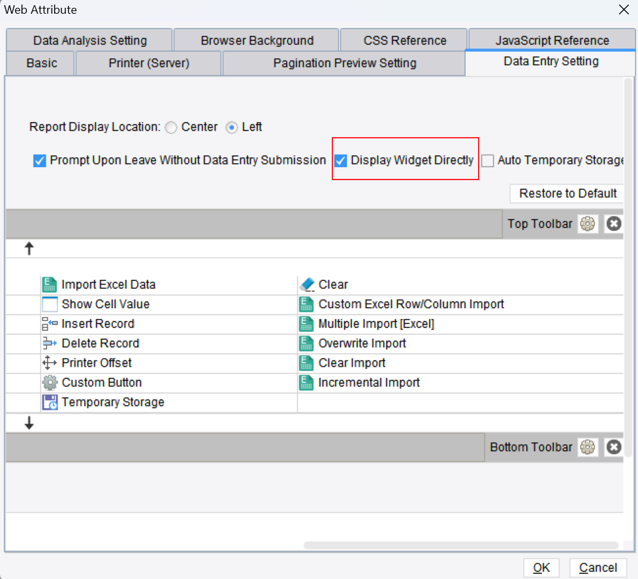Select the Multiple Import [Excel] label
Screen dimensions: 638x579
[x=376, y=324]
